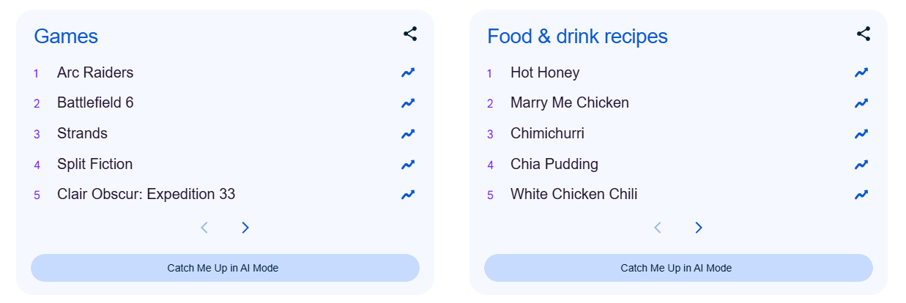
Task: Show next page of Food & drink recipes
Action: [699, 228]
